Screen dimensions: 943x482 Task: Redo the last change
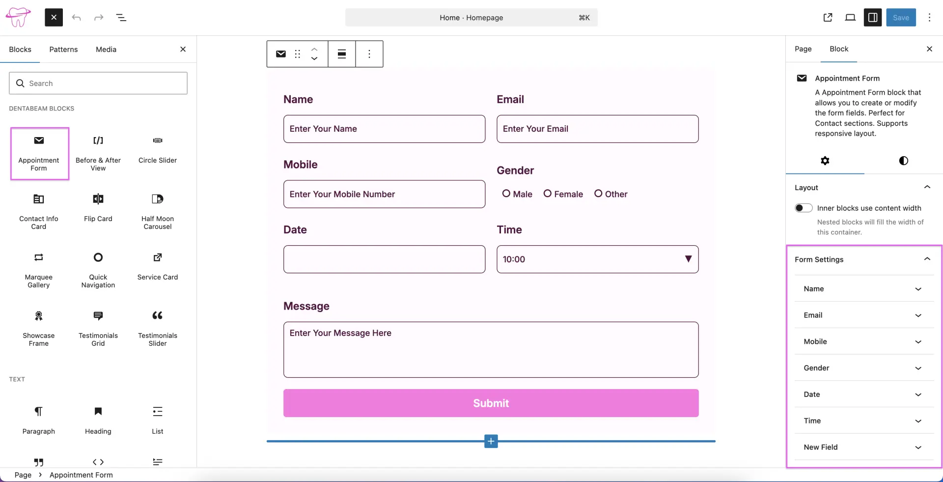(99, 17)
